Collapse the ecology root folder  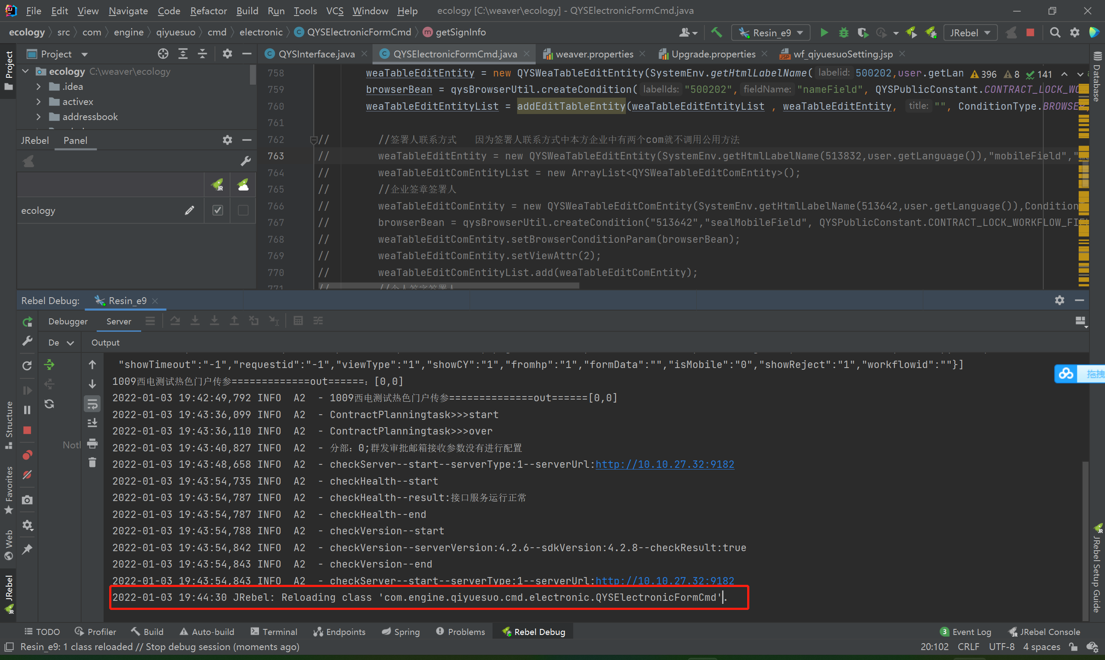click(x=26, y=71)
